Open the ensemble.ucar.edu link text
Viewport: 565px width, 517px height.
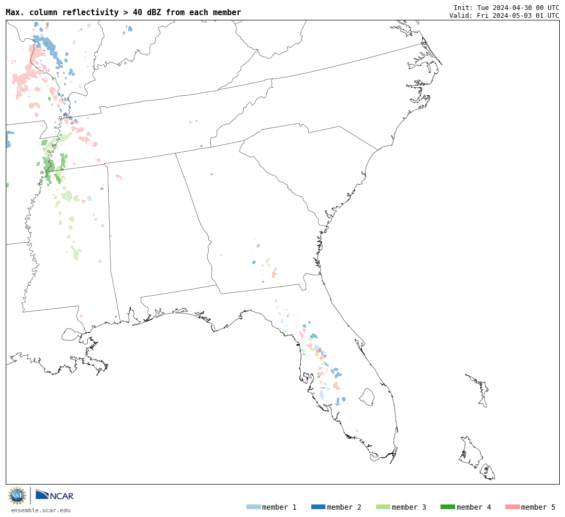[x=41, y=510]
